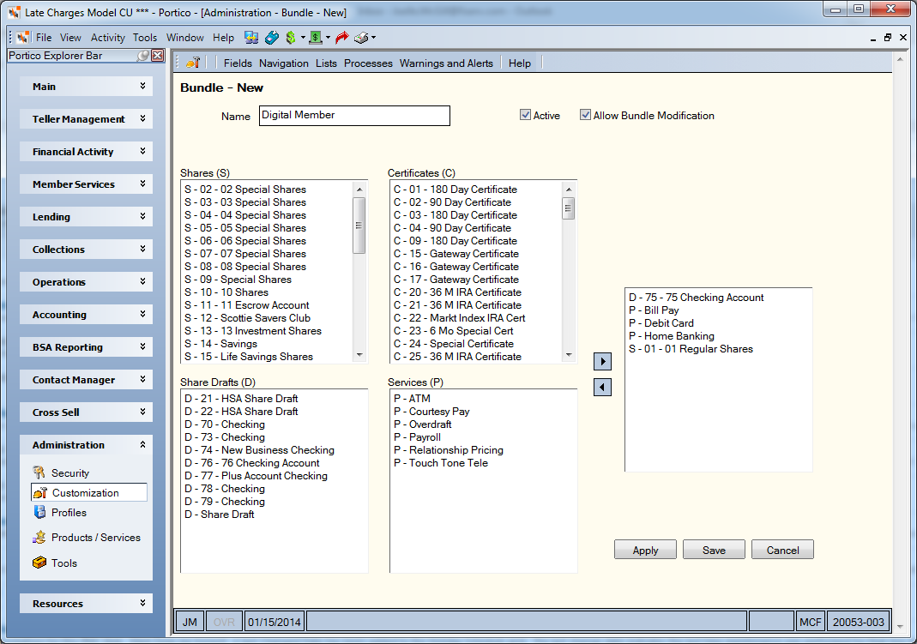Viewport: 917px width, 644px height.
Task: Click the Apply button
Action: (645, 550)
